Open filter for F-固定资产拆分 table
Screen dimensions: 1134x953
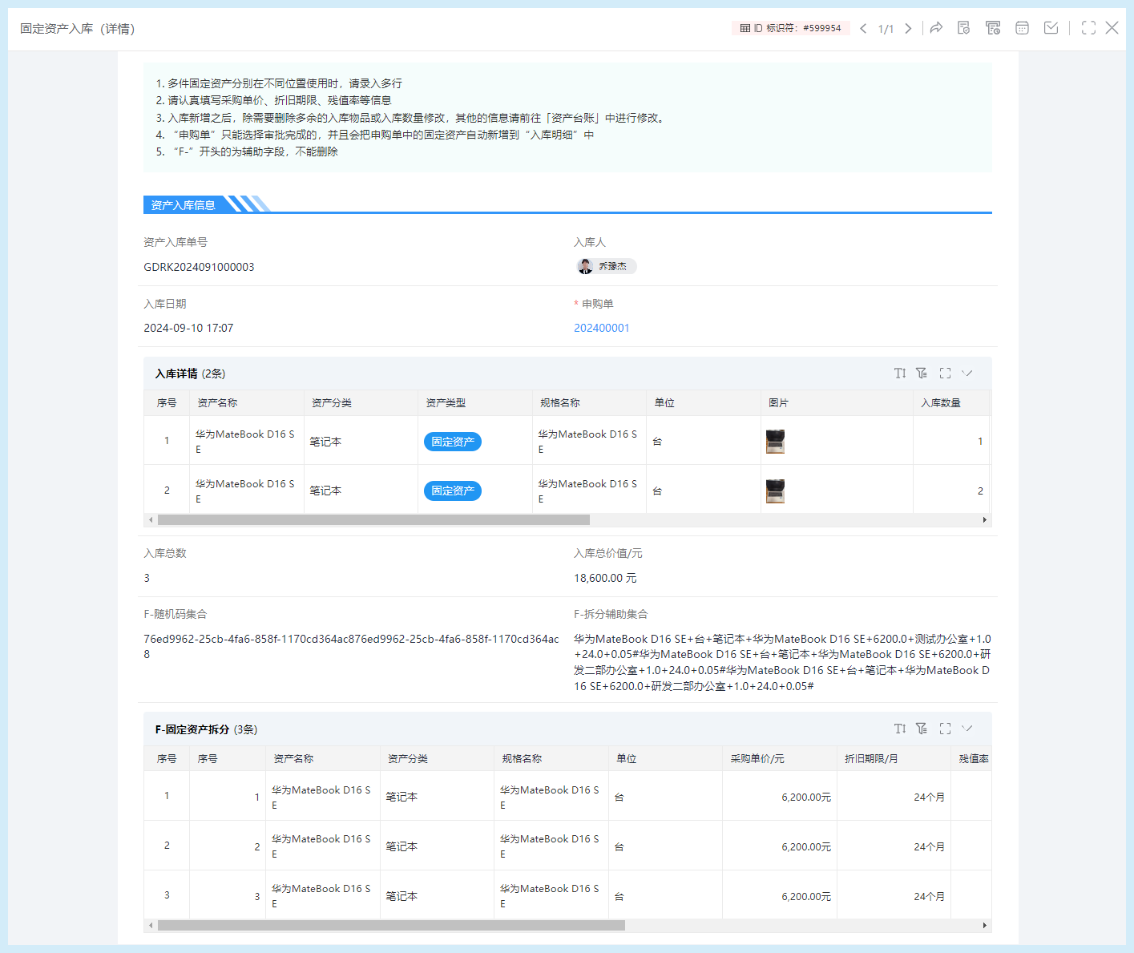(922, 729)
